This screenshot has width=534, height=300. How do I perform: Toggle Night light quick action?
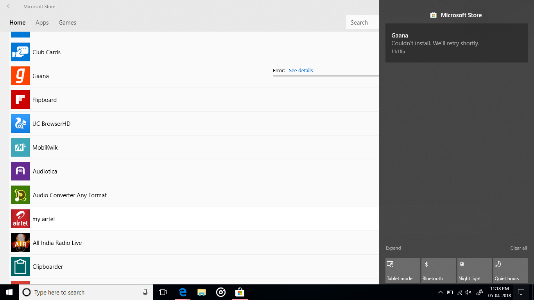[475, 270]
